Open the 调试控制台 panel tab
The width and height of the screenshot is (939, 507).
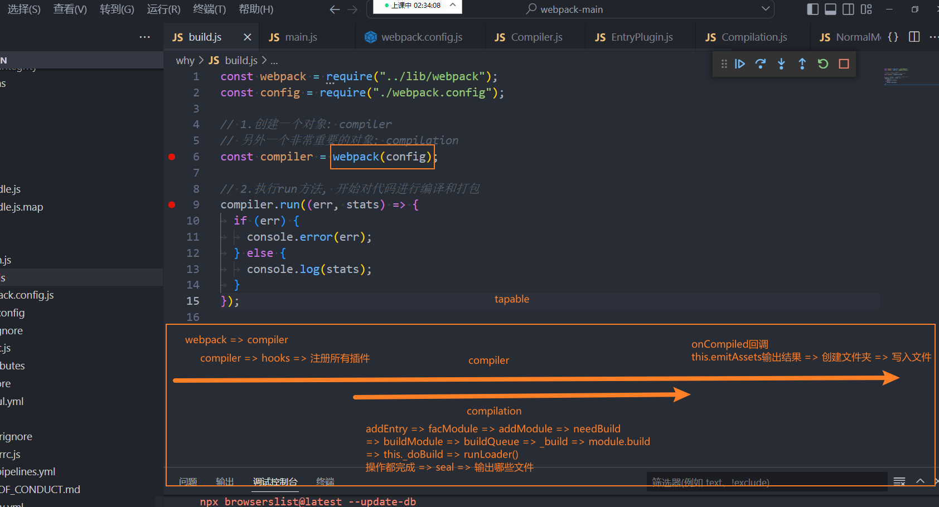[x=275, y=481]
